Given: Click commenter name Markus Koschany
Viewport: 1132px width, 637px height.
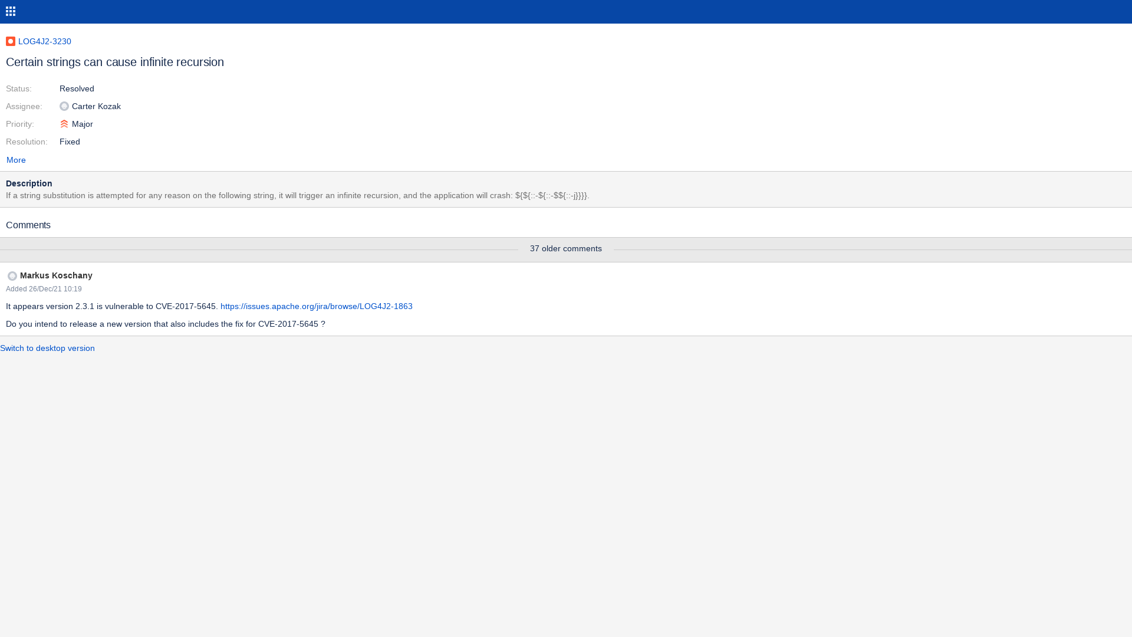Looking at the screenshot, I should [56, 275].
